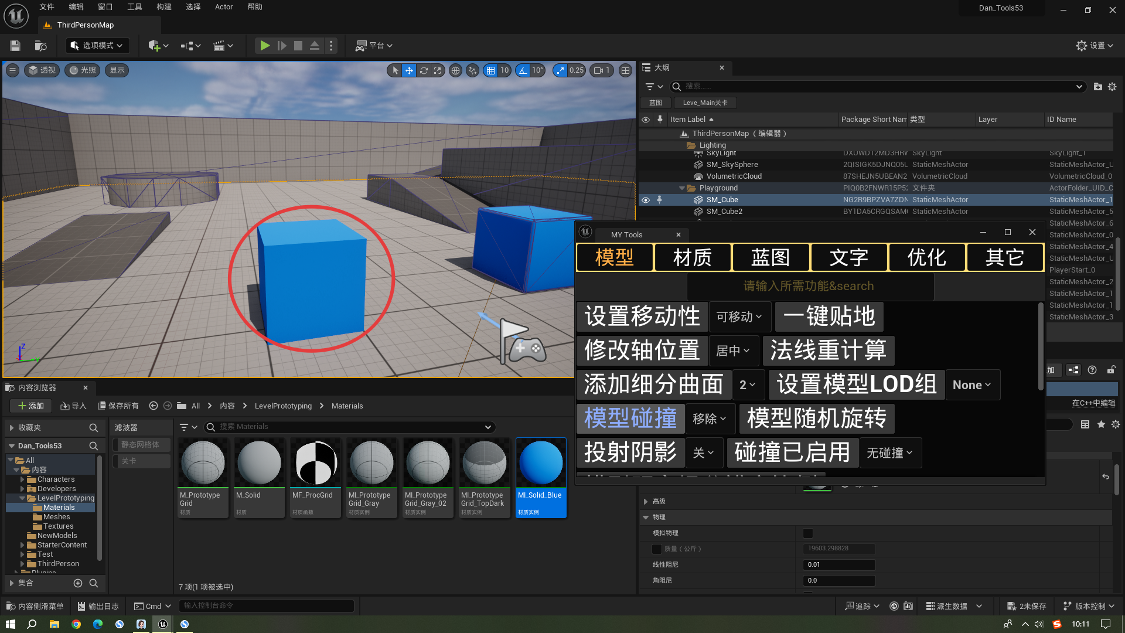Create a new folder in the outliner

pos(1097,87)
